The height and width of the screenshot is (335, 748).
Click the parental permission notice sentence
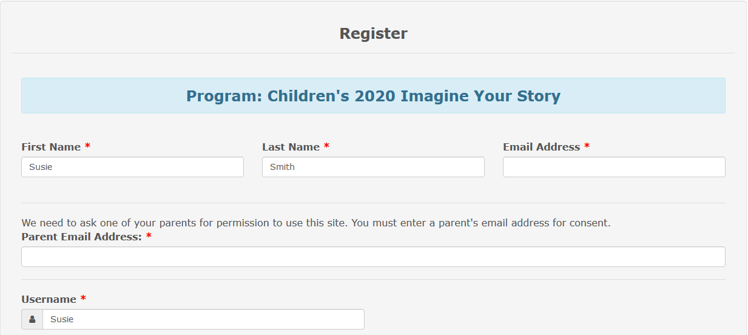coord(316,223)
